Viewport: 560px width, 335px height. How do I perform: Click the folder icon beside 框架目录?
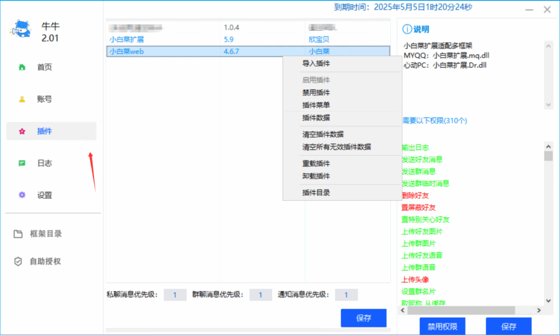pyautogui.click(x=18, y=234)
